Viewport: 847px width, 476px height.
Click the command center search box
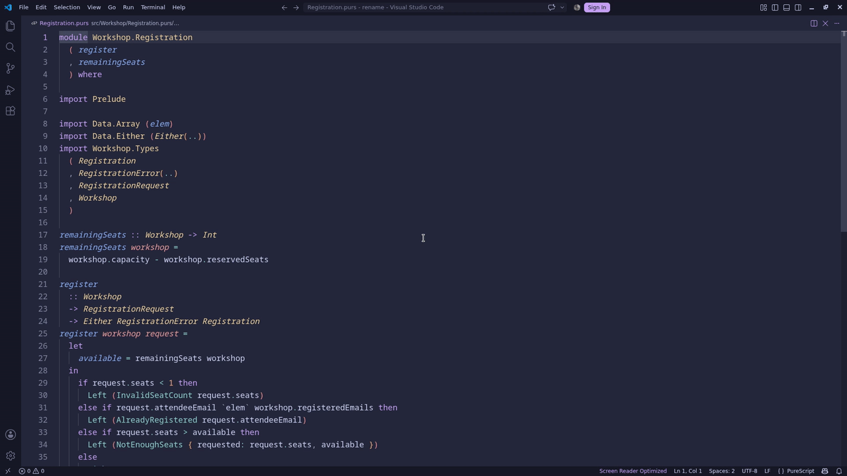[x=423, y=7]
